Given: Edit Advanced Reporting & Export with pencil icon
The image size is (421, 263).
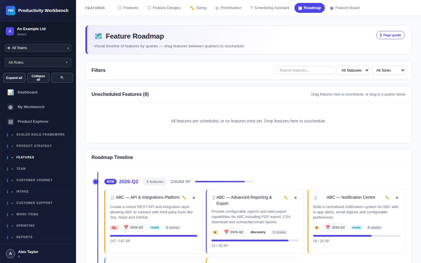Looking at the screenshot, I should point(286,198).
